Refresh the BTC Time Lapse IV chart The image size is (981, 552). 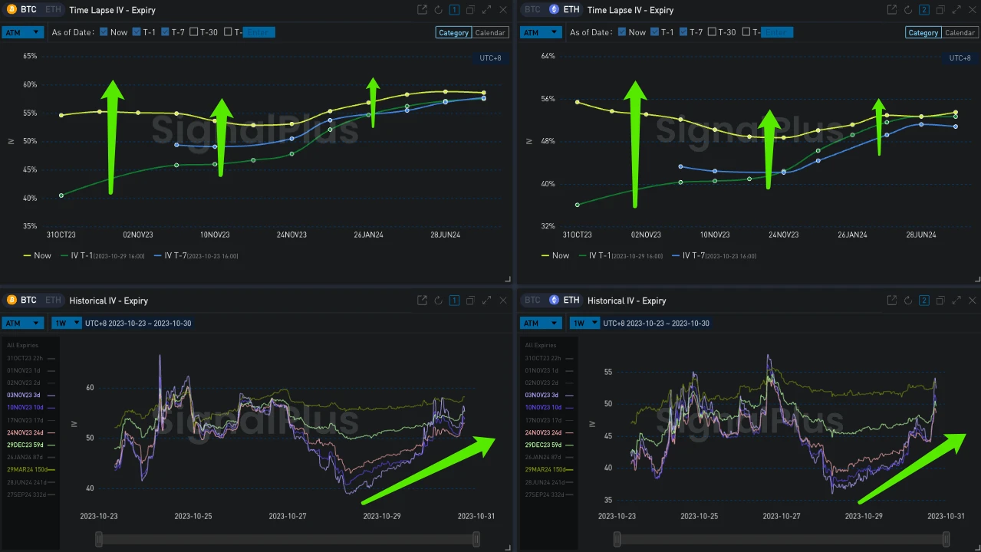[438, 10]
